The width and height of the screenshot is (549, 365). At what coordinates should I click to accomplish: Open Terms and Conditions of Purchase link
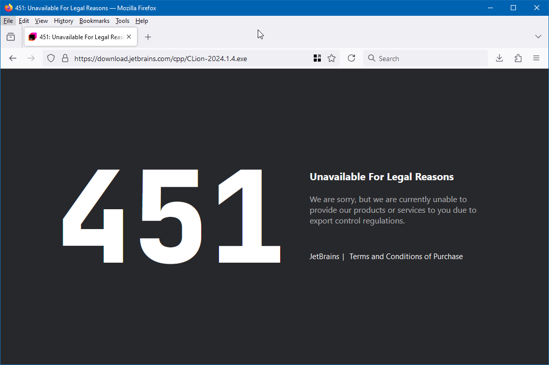(406, 257)
